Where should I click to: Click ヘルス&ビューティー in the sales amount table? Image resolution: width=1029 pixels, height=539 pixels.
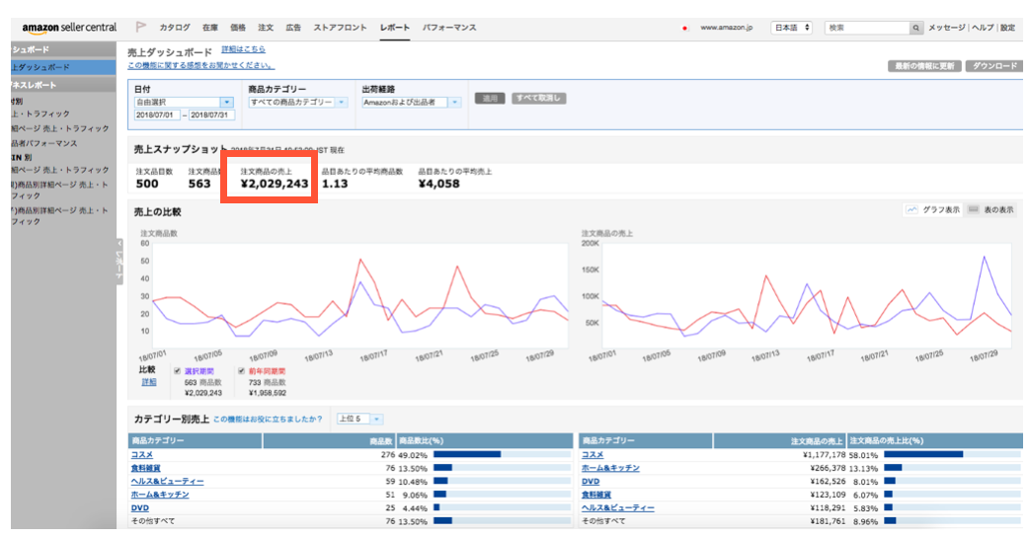point(618,508)
